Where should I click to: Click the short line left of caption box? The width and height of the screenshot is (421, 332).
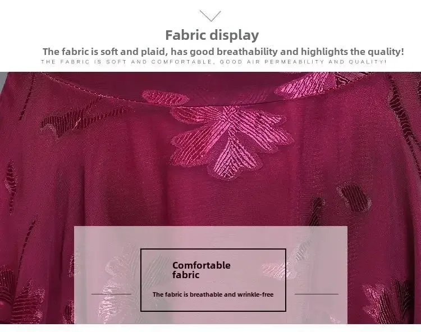pos(111,294)
